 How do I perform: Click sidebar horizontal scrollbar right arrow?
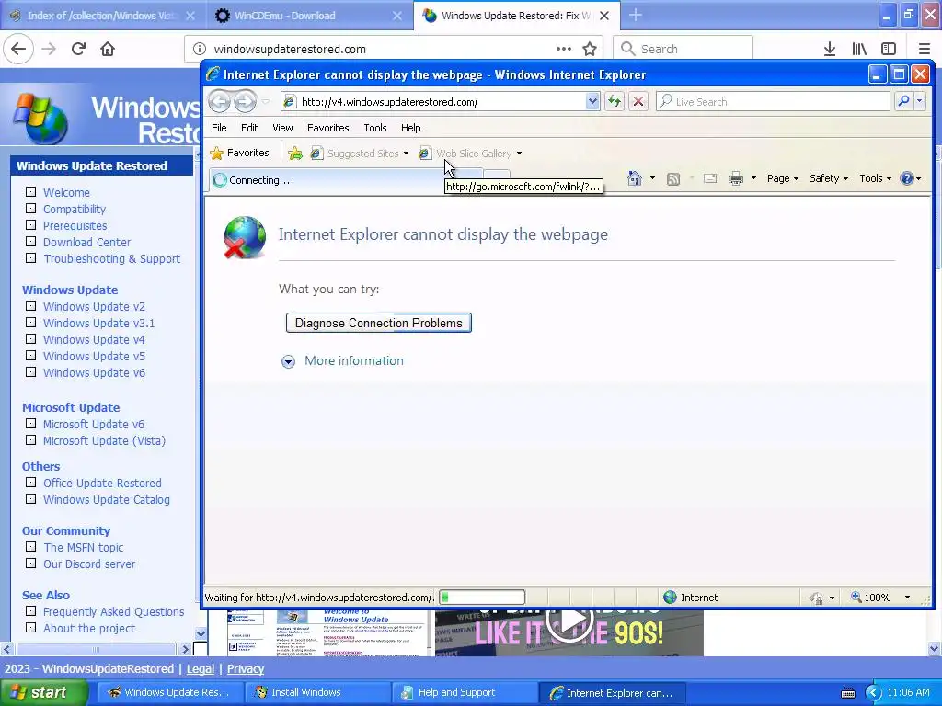185,649
